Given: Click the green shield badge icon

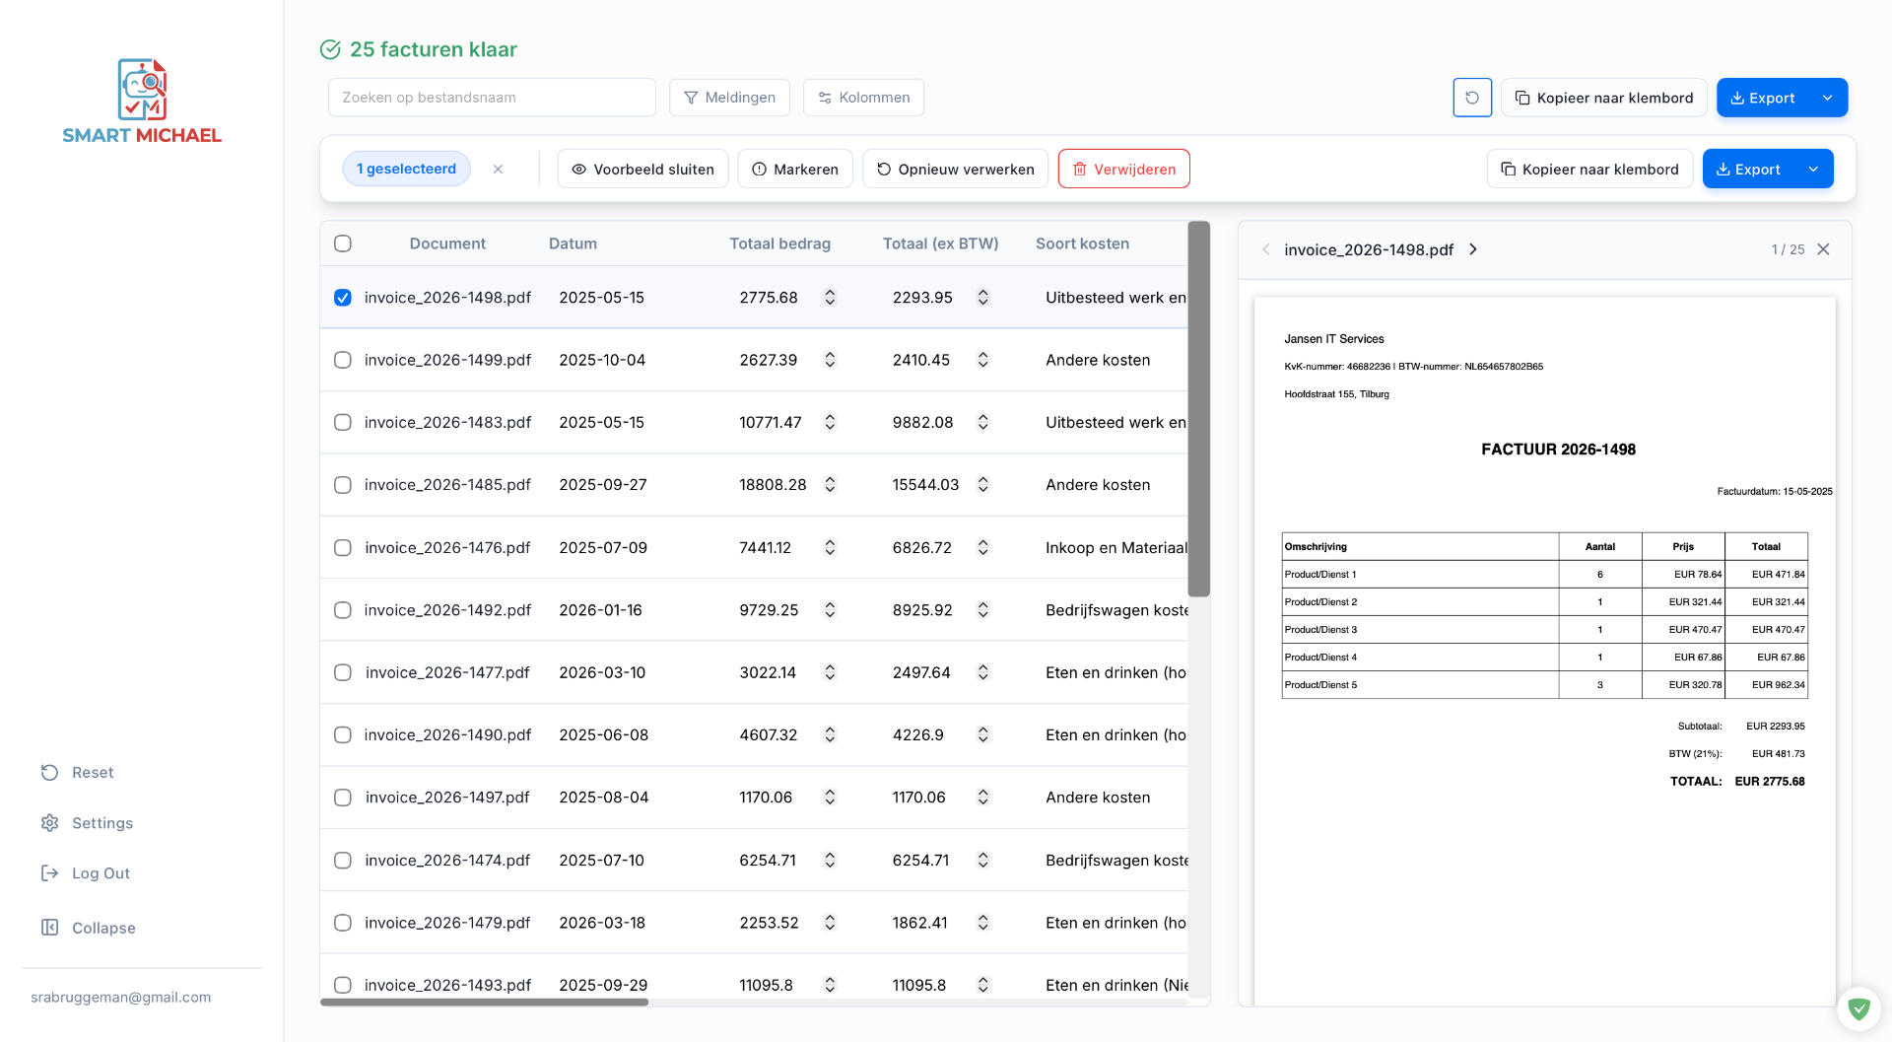Looking at the screenshot, I should click(x=1858, y=1008).
